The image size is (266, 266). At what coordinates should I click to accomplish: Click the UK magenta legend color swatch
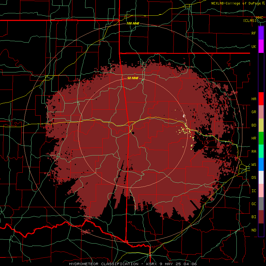point(261,46)
